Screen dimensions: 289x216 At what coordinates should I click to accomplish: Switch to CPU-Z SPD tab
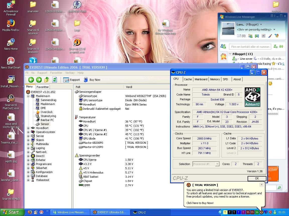tap(225, 79)
